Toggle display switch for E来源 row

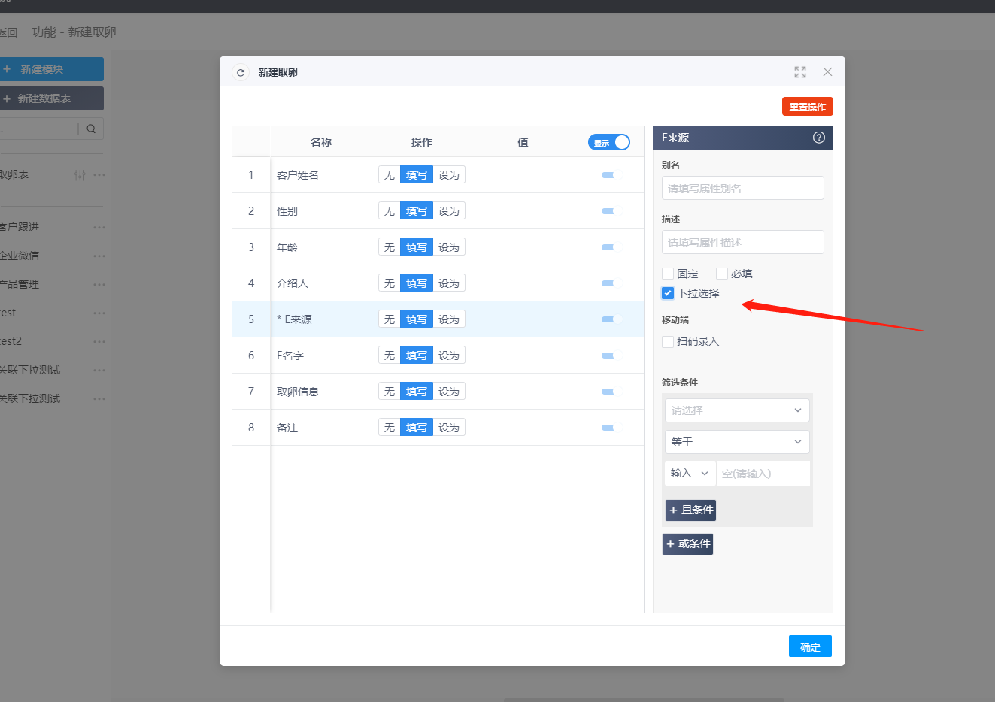coord(611,319)
